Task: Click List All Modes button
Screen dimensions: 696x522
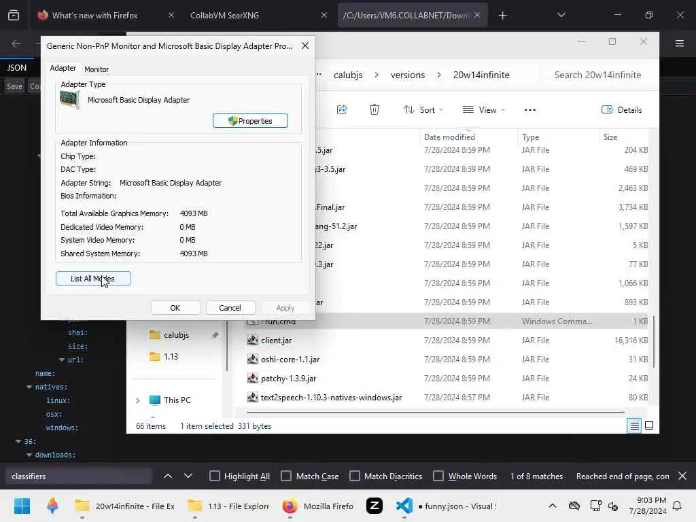Action: (x=93, y=278)
